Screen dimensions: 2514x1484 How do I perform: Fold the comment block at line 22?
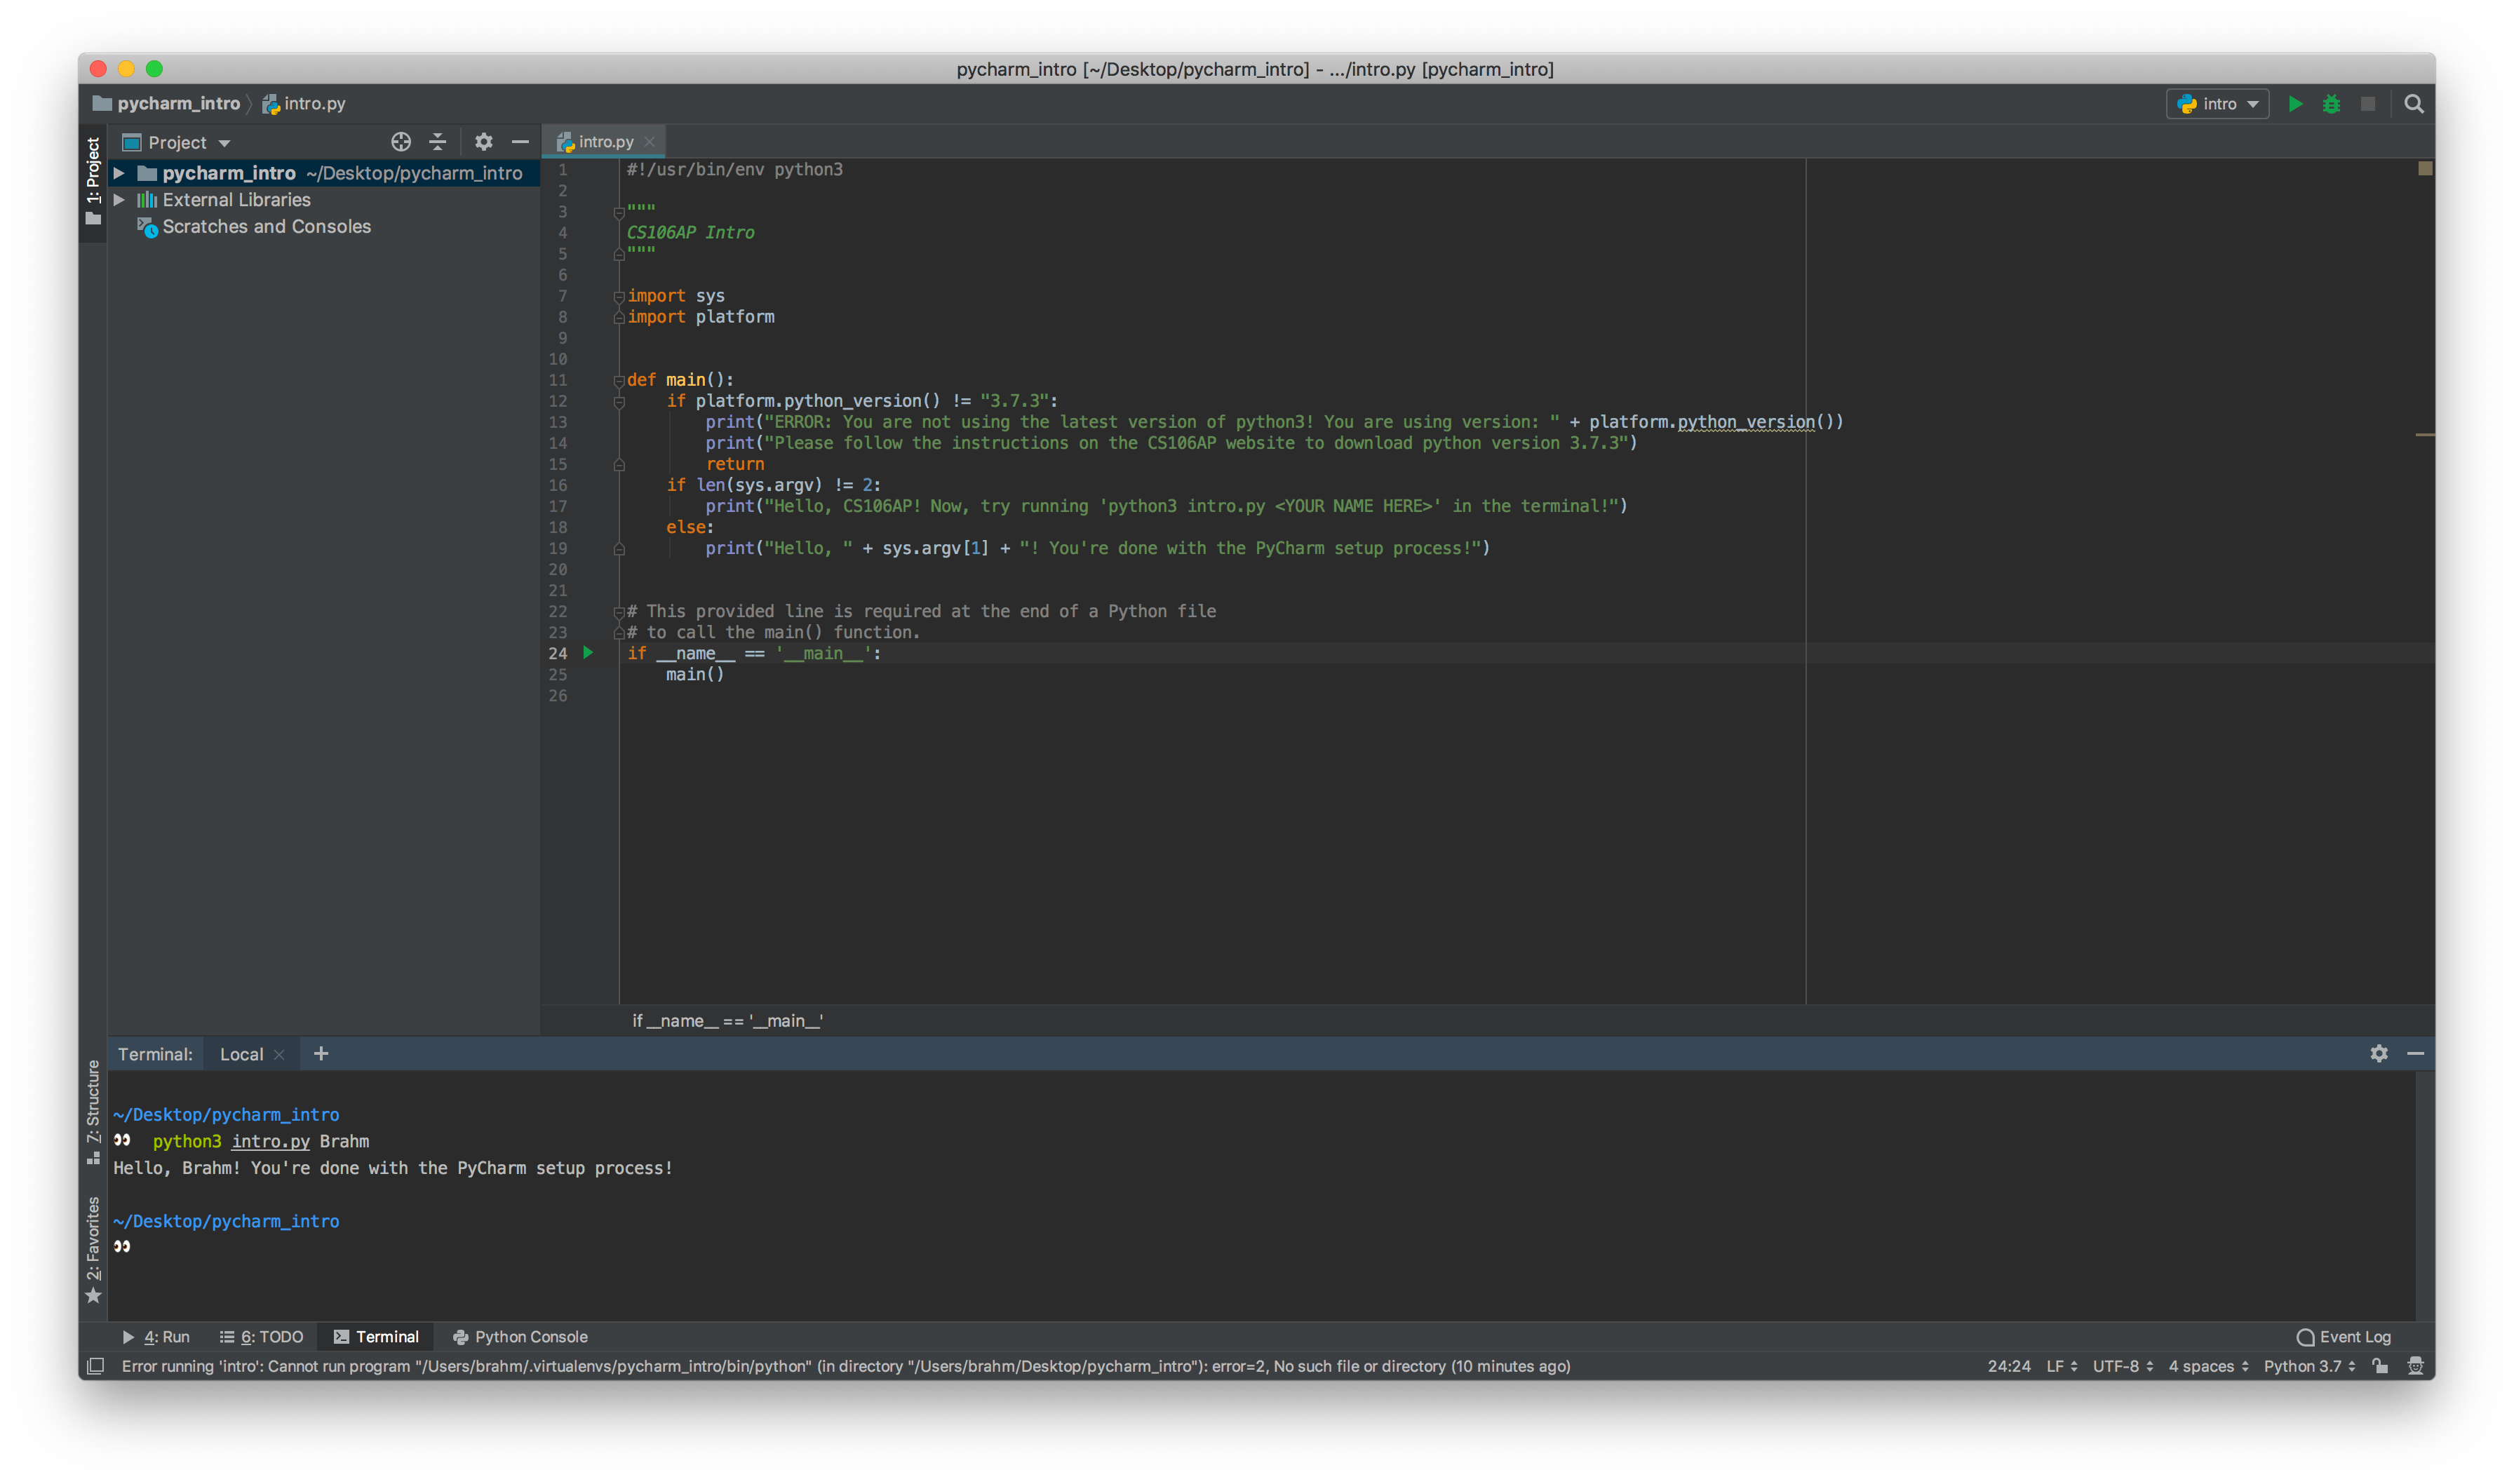(619, 612)
